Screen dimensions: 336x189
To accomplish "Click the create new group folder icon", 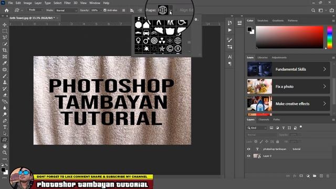I will click(x=314, y=176).
